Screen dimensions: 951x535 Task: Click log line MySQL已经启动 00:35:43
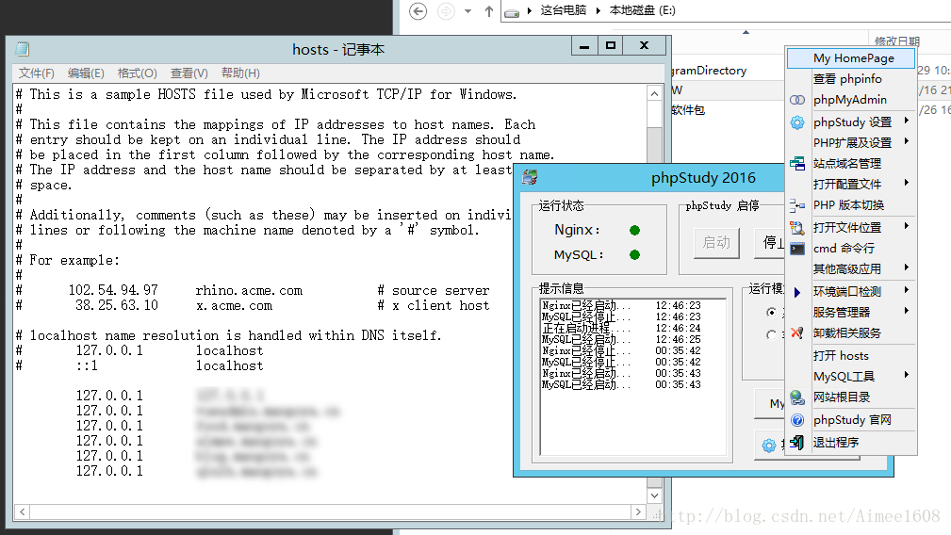click(x=621, y=384)
